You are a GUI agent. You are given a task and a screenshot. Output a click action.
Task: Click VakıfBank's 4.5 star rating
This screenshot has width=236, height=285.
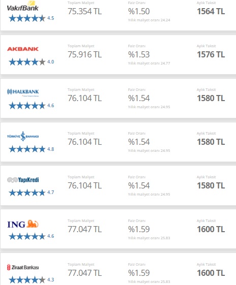32,18
